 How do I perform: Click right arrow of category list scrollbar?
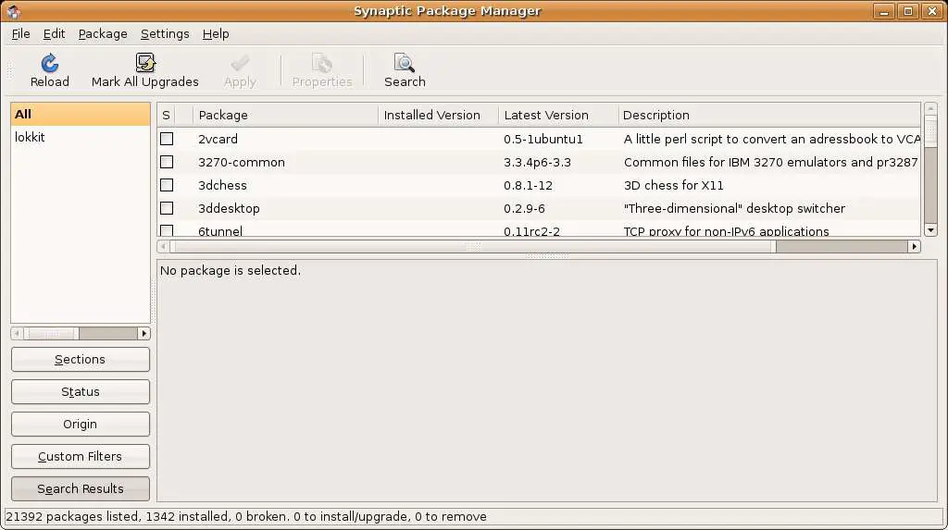coord(143,333)
